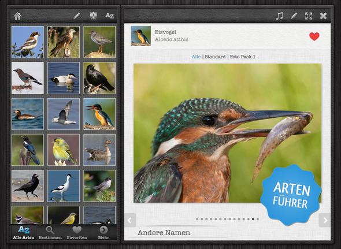Screen dimensions: 341x249
Task: Open the Mehr tab
Action: click(103, 232)
